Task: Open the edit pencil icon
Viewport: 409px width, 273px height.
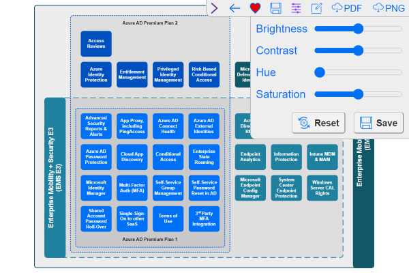Action: pyautogui.click(x=316, y=8)
